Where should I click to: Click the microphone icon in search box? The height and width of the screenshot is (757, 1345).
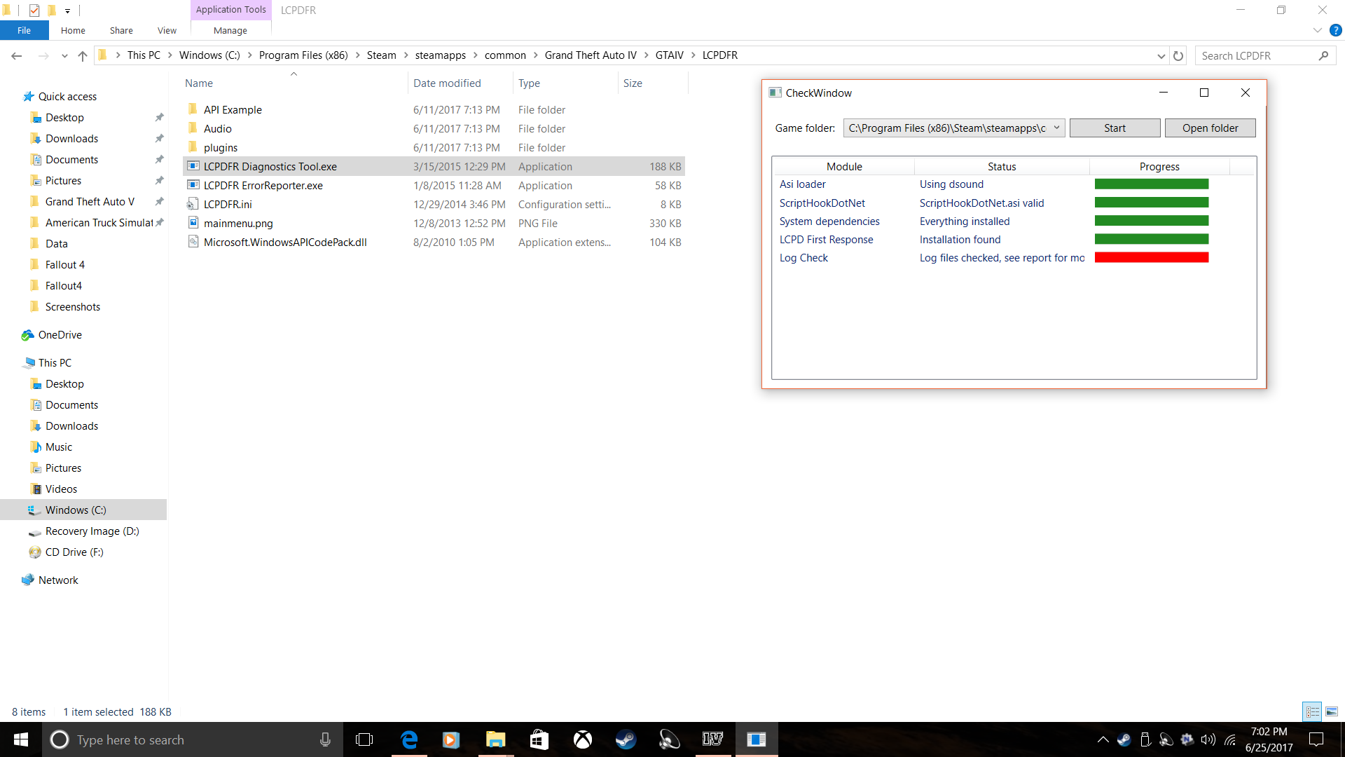pyautogui.click(x=325, y=739)
